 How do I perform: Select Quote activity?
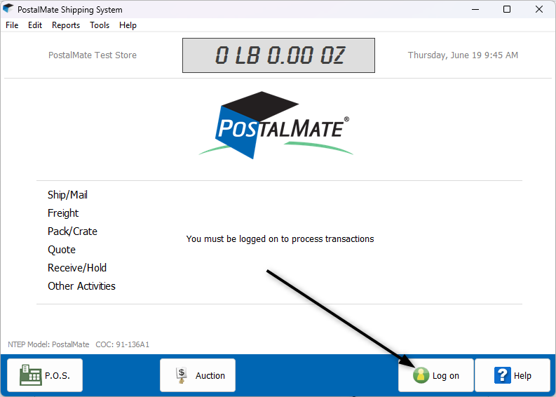click(62, 250)
